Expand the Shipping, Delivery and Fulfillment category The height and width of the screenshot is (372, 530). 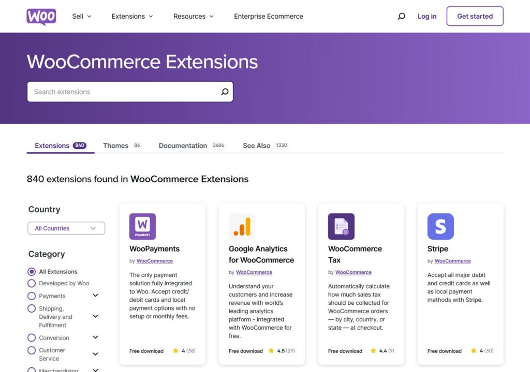(x=95, y=316)
